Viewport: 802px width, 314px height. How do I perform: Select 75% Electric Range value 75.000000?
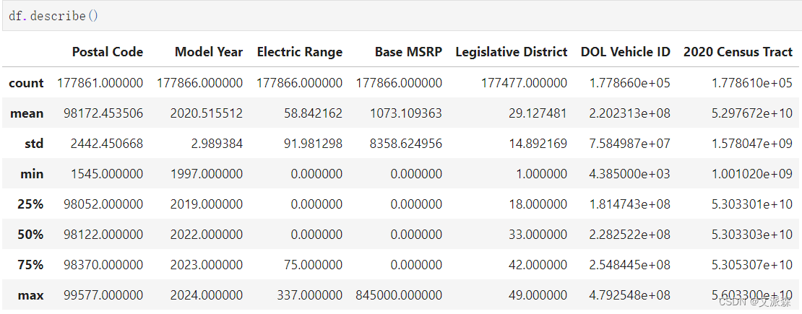point(313,265)
